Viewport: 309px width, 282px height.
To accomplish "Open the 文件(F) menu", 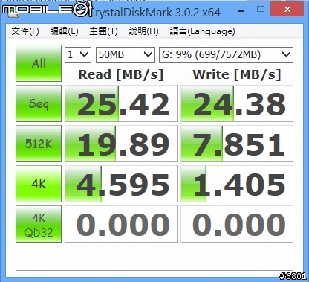I will tap(25, 31).
